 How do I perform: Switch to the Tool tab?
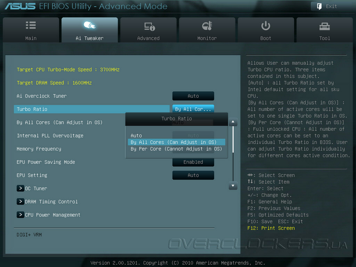(325, 30)
